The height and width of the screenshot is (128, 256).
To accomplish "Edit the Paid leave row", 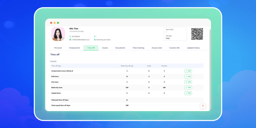I will coord(188,76).
